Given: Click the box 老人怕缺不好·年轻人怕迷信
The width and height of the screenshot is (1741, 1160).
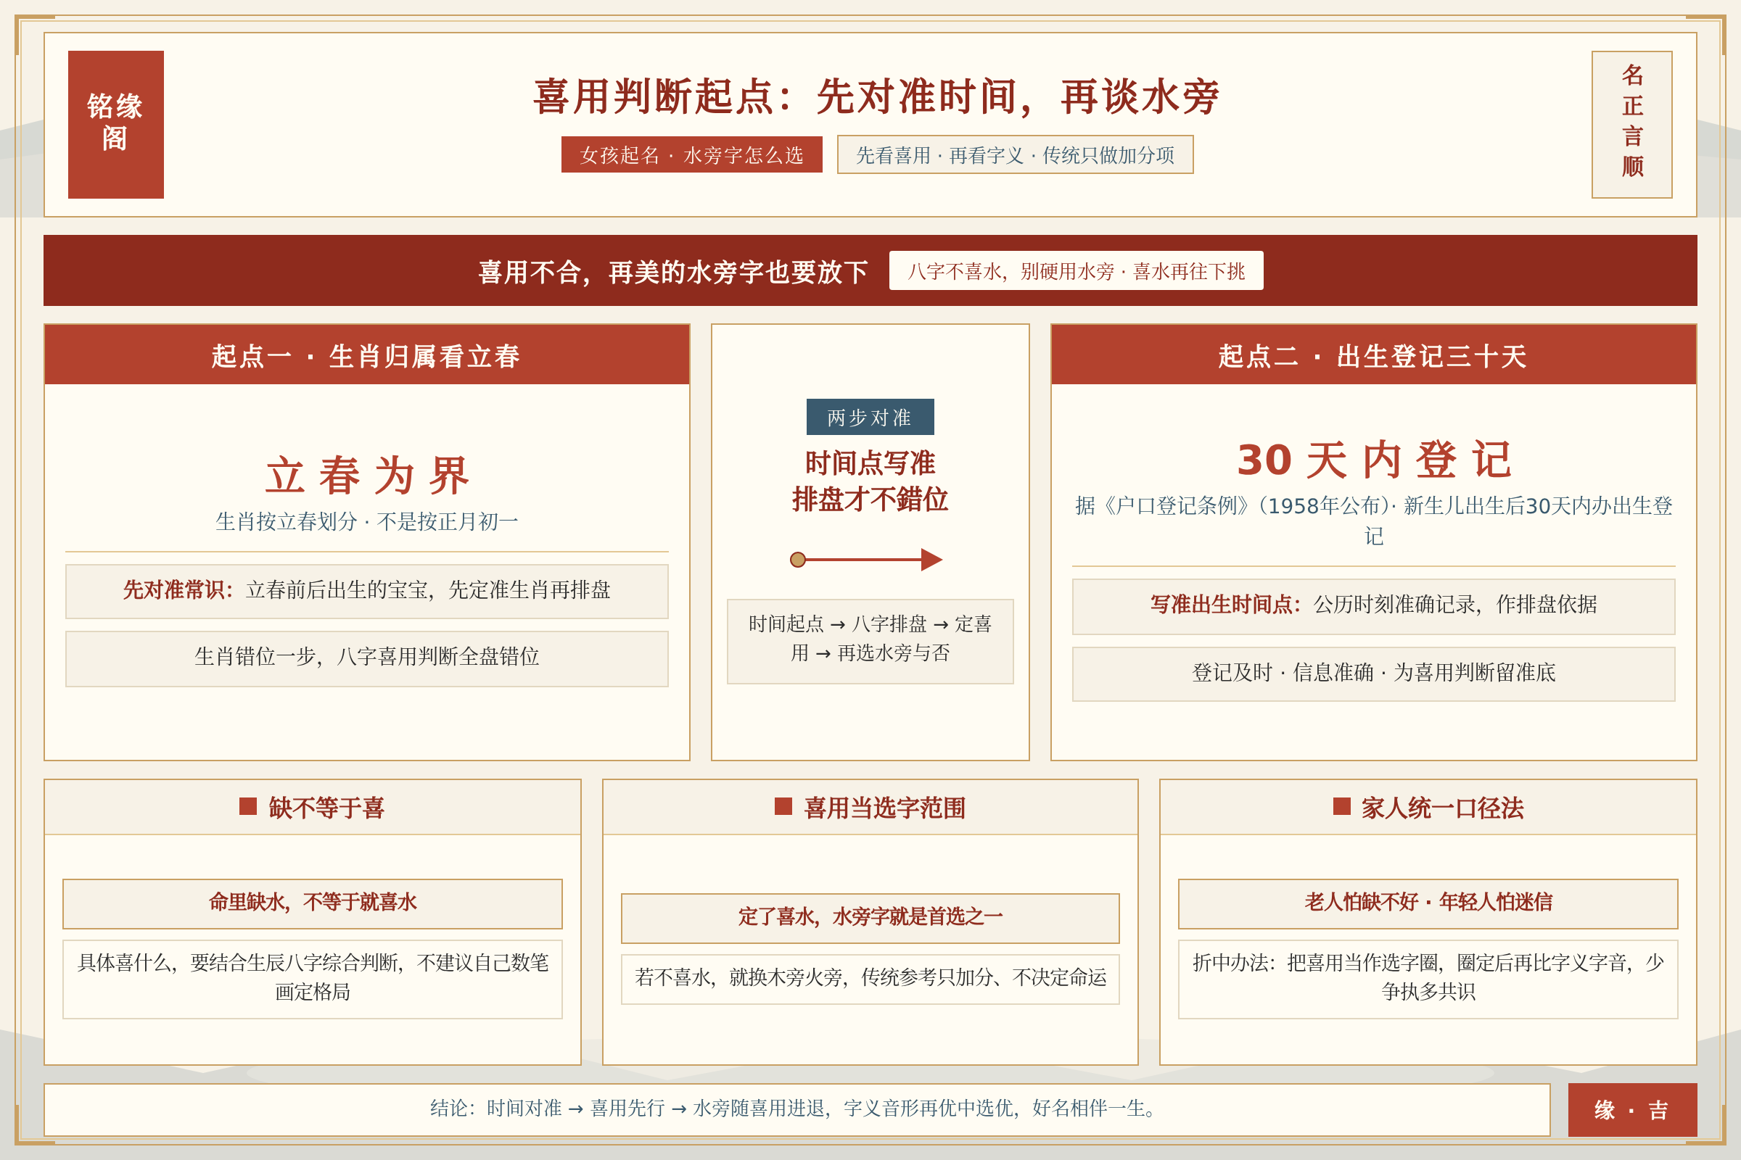Looking at the screenshot, I should click(x=1428, y=903).
